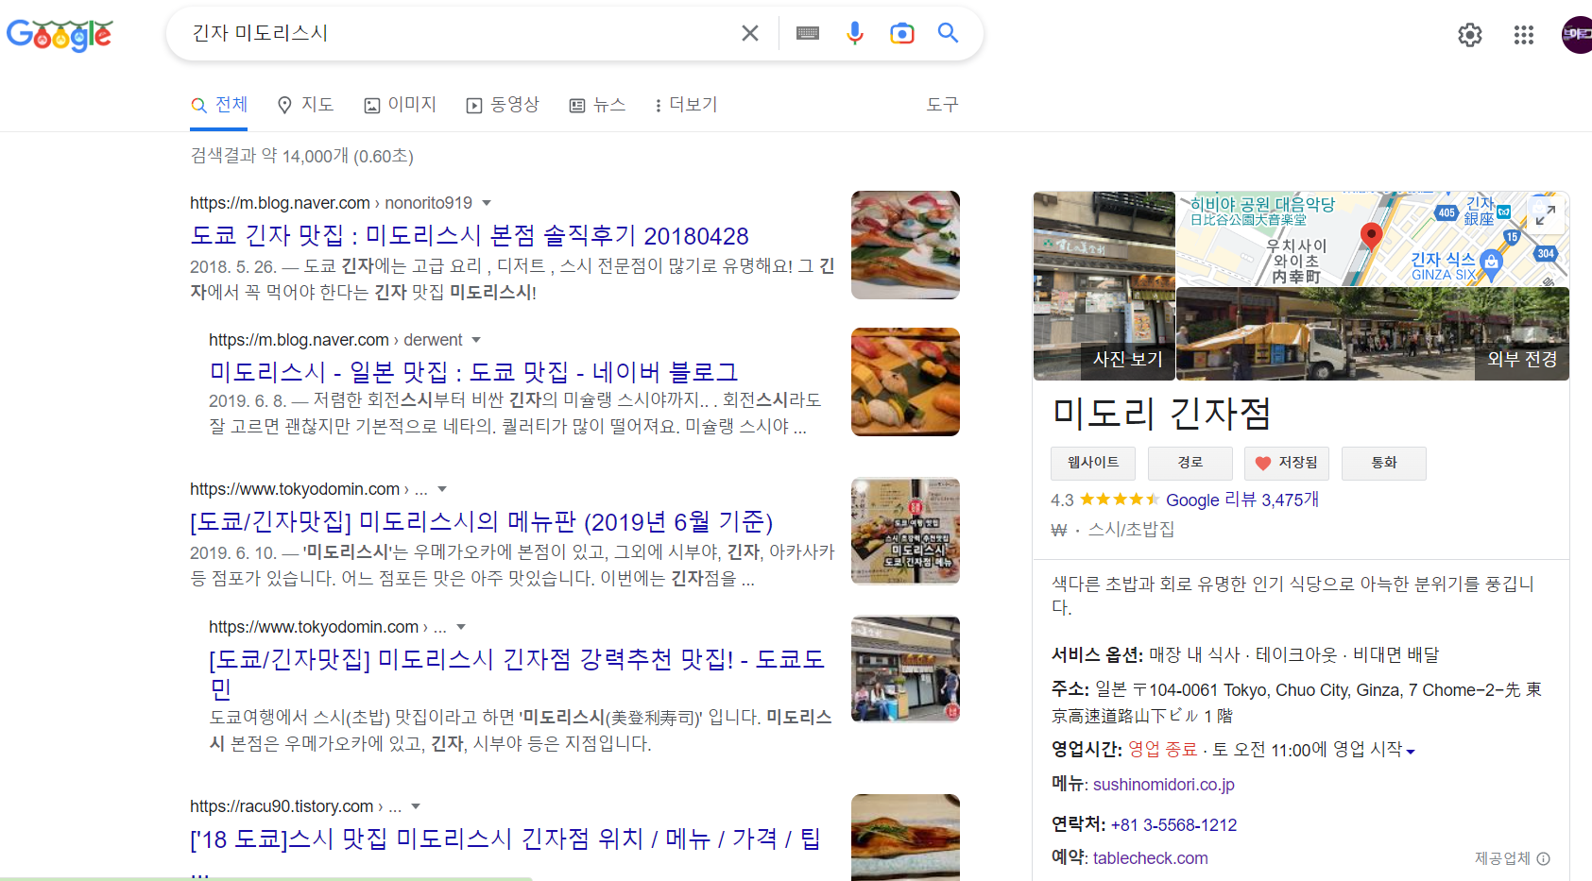
Task: Open the Google apps grid
Action: coord(1523,35)
